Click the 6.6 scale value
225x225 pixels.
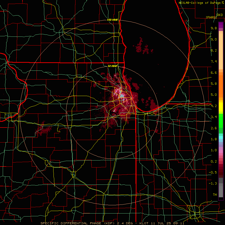(214, 73)
